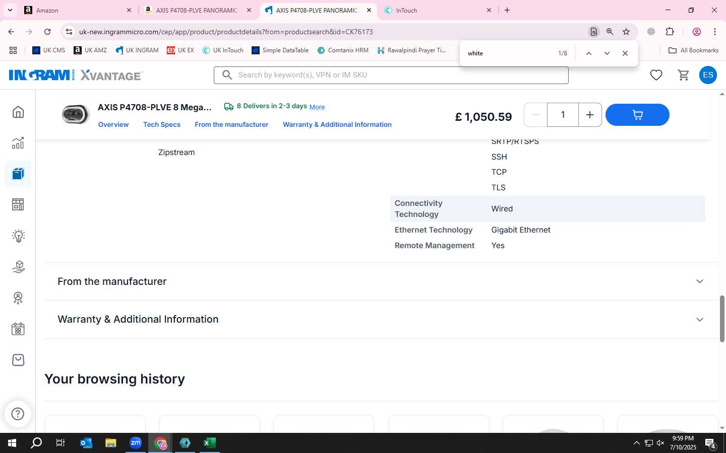The image size is (726, 453).
Task: Go to previous find match
Action: pos(588,53)
